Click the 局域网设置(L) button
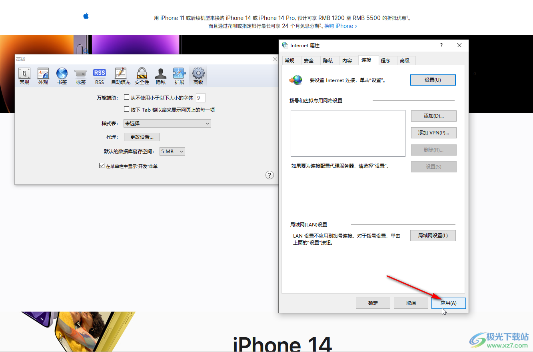This screenshot has width=533, height=352. (x=433, y=236)
